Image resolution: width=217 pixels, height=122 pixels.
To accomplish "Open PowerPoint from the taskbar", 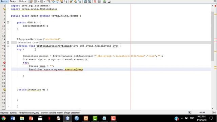I will click(31, 118).
